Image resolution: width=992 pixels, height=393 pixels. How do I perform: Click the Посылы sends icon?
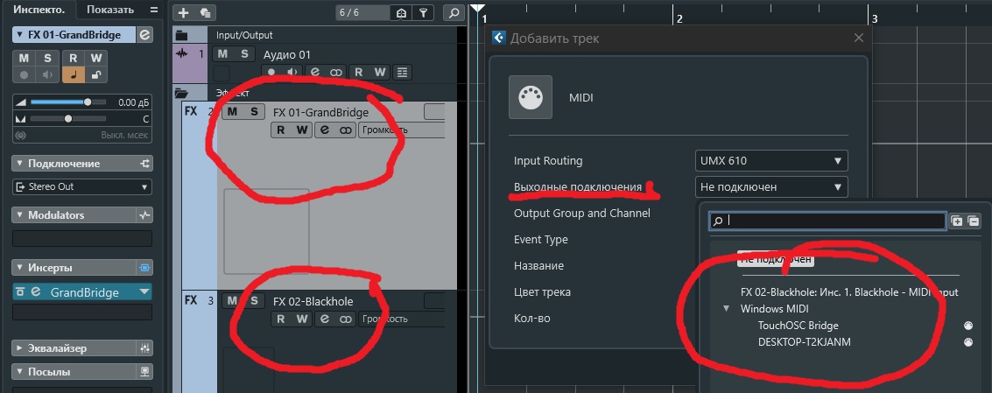click(145, 372)
